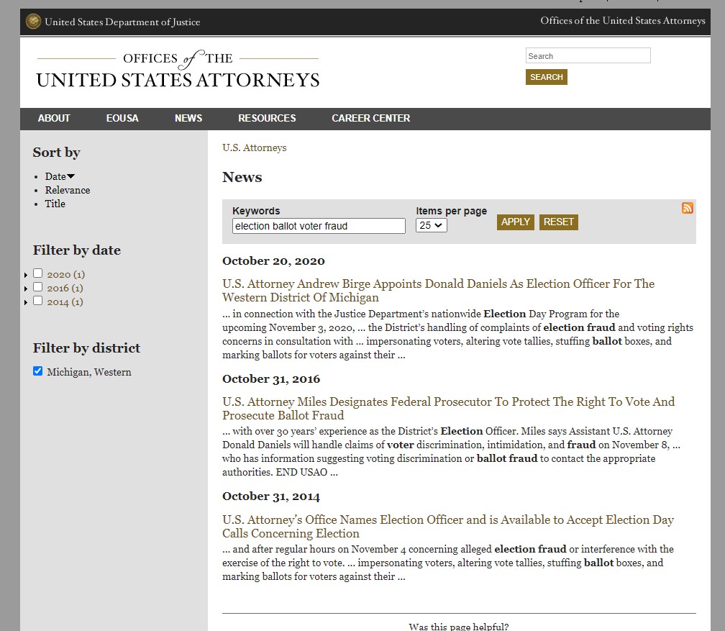Click the Filter by district heading
Viewport: 725px width, 631px height.
pos(86,348)
